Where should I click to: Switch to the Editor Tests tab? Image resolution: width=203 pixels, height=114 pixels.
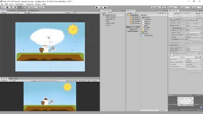coord(13,79)
